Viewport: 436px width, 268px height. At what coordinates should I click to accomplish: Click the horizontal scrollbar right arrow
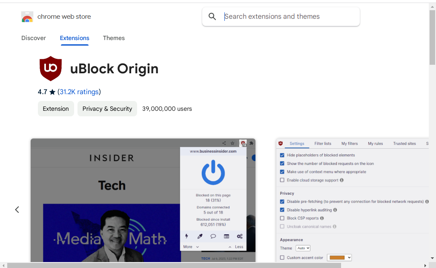[425, 265]
